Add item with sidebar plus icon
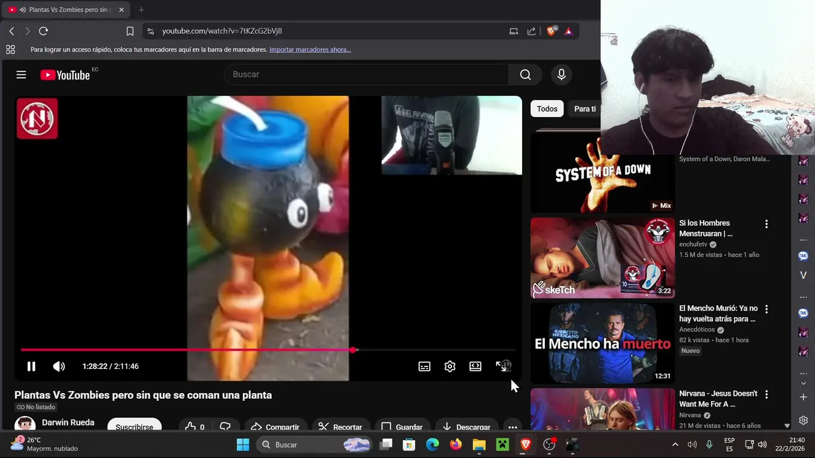 (x=804, y=397)
